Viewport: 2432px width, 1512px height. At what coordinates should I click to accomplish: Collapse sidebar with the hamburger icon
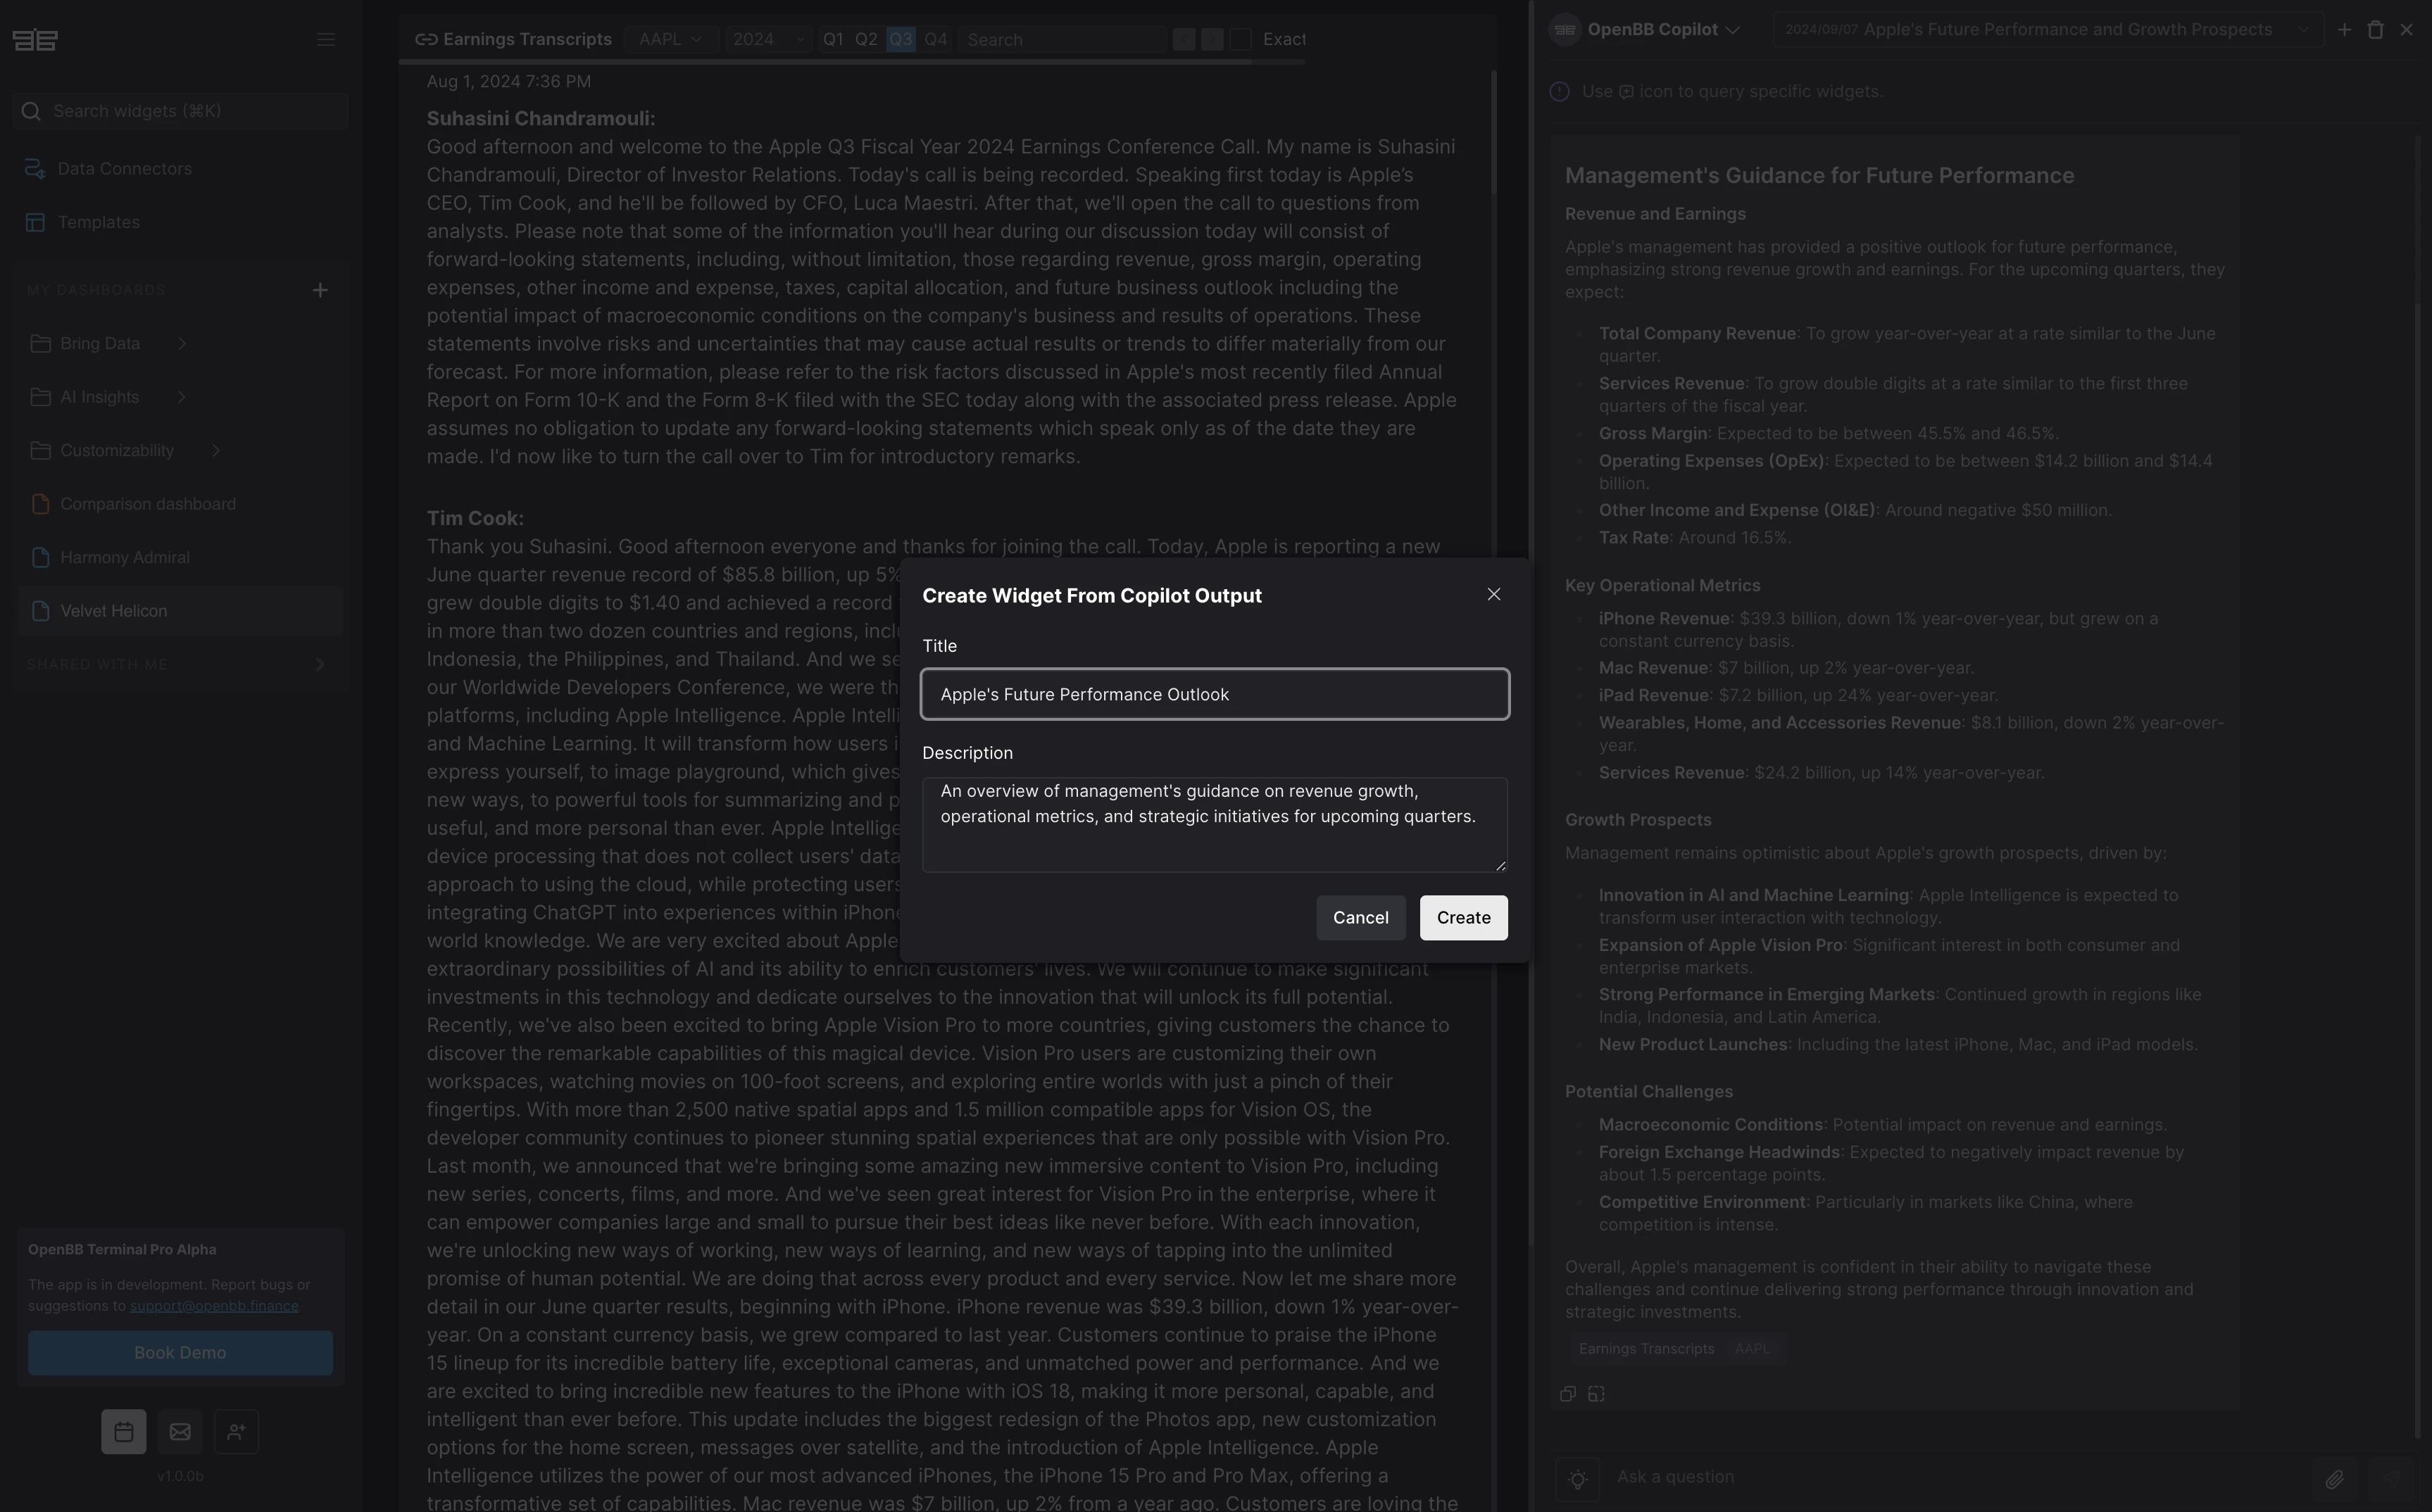pos(326,40)
